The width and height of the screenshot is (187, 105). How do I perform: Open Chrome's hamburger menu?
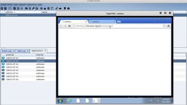169,26
